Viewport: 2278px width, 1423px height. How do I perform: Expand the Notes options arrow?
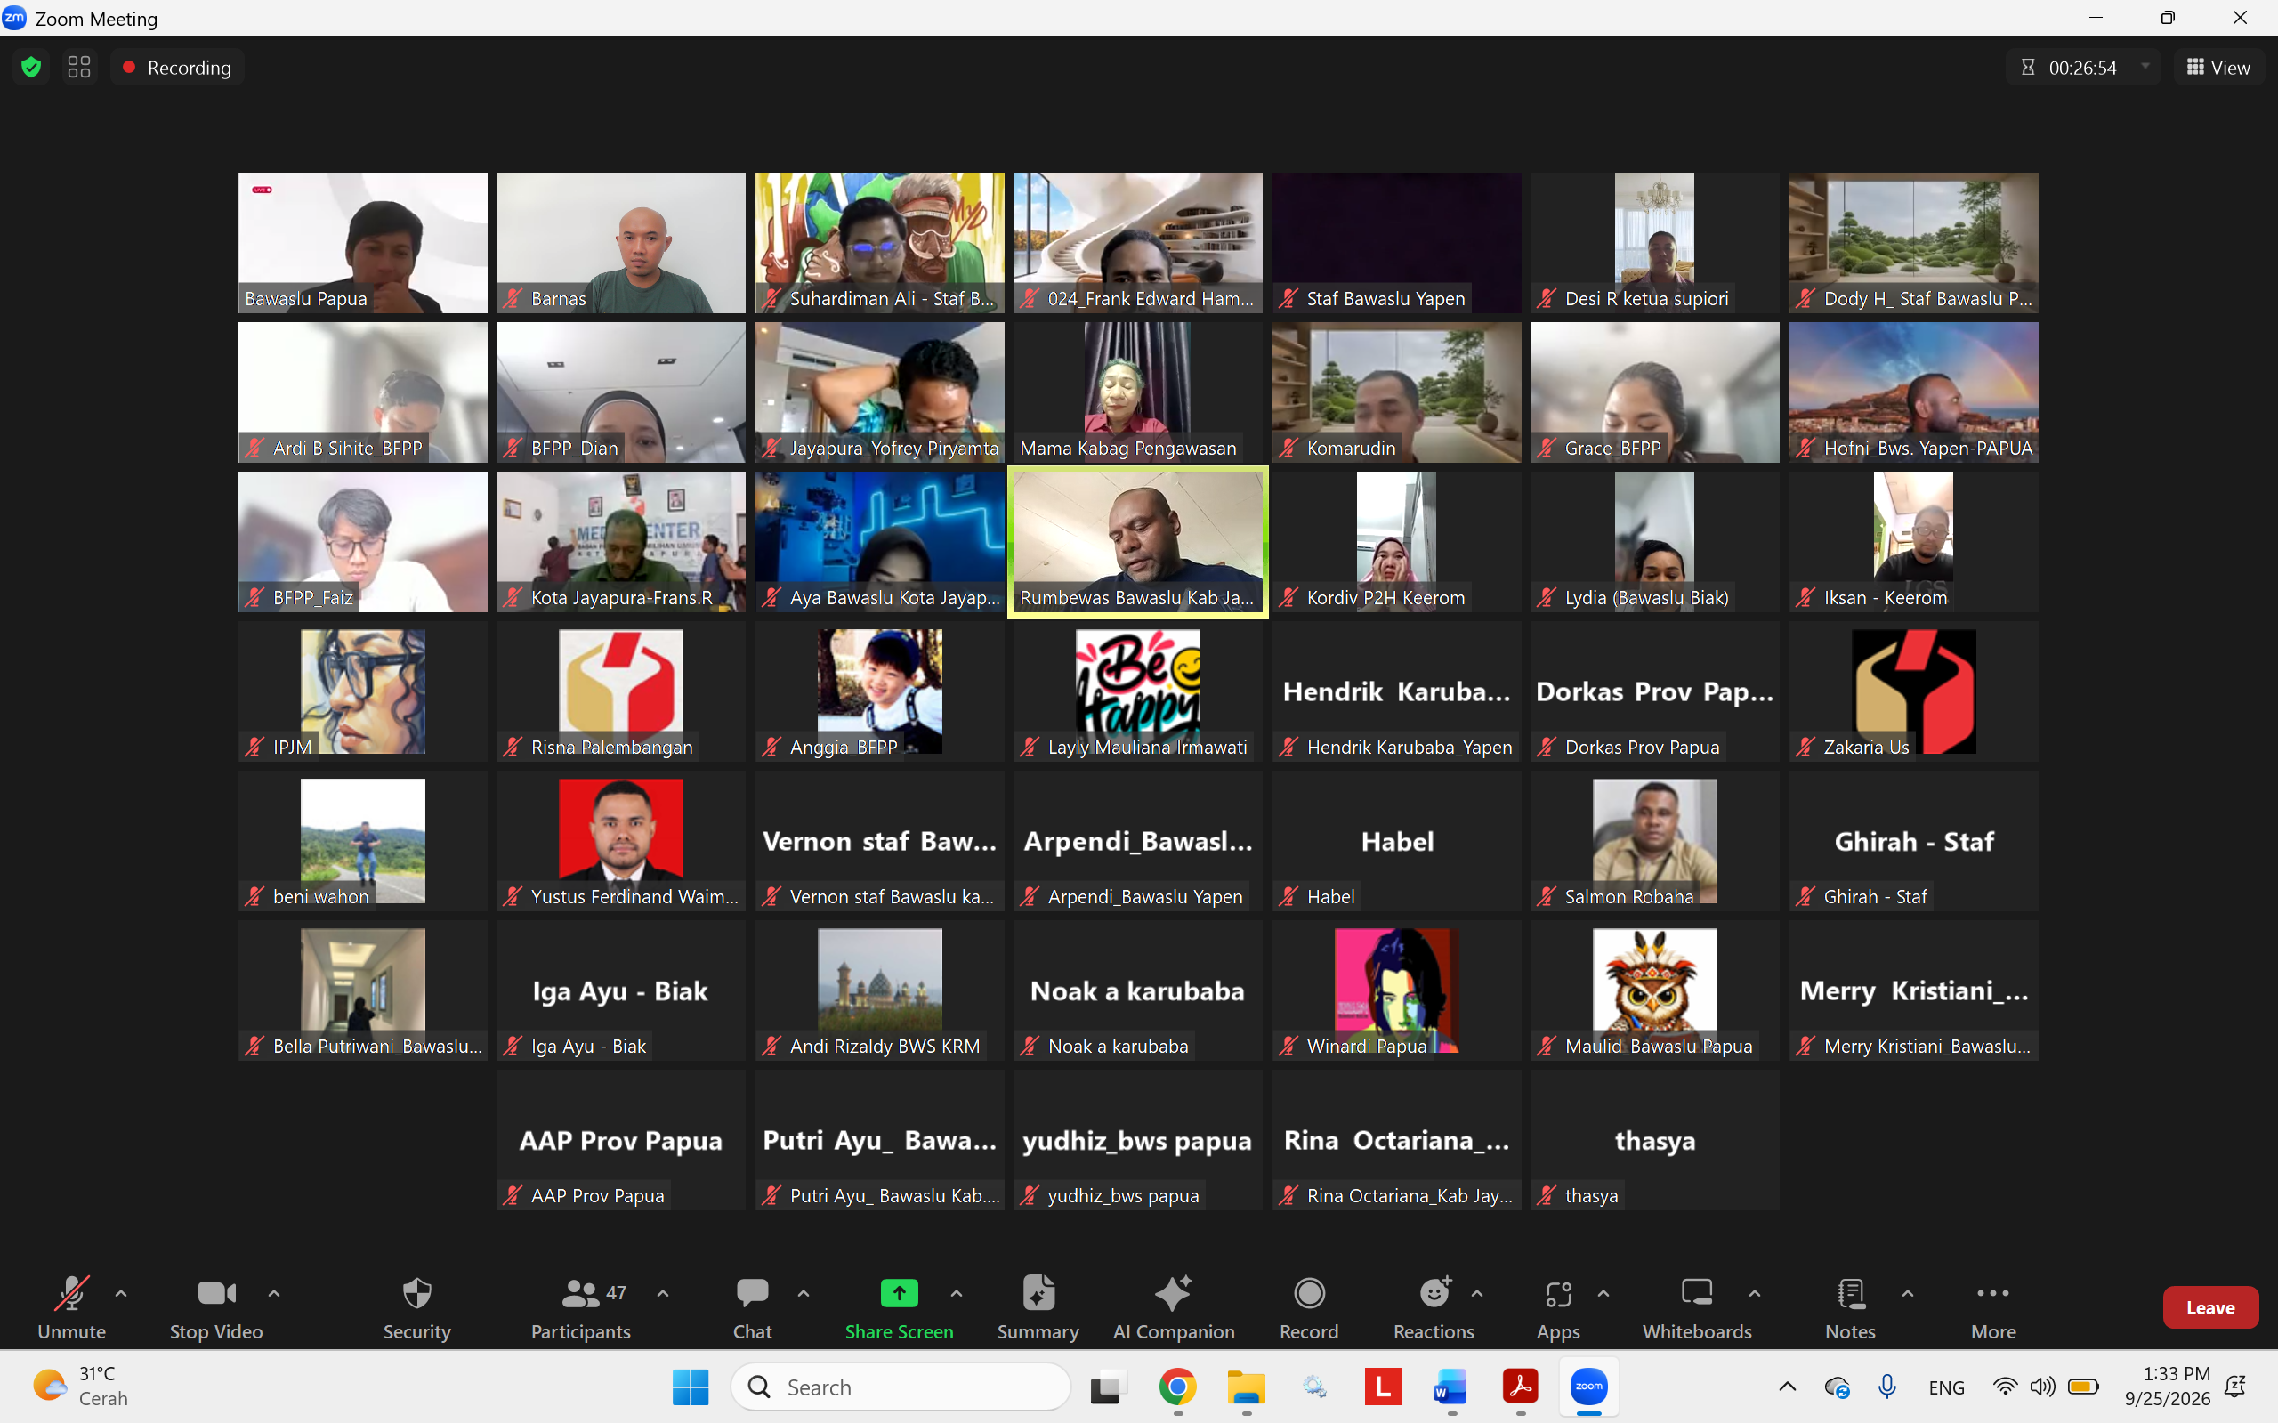point(1907,1293)
